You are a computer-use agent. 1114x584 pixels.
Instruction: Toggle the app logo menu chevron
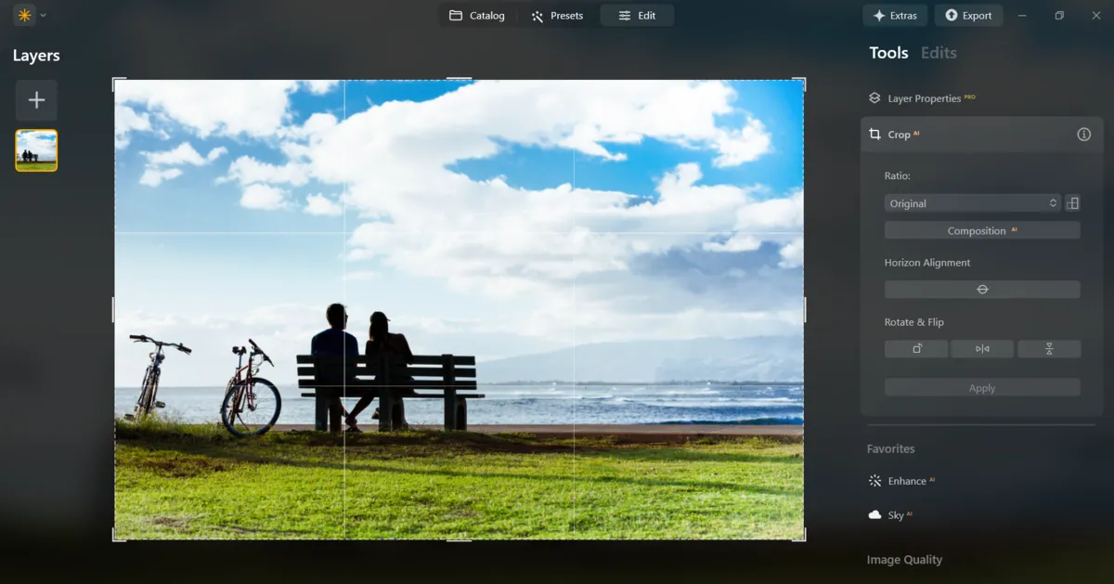[42, 15]
